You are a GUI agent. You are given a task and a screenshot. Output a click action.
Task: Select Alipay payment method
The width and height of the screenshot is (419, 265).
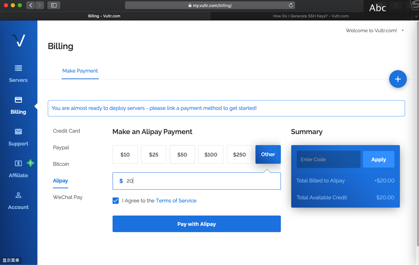[x=60, y=181]
